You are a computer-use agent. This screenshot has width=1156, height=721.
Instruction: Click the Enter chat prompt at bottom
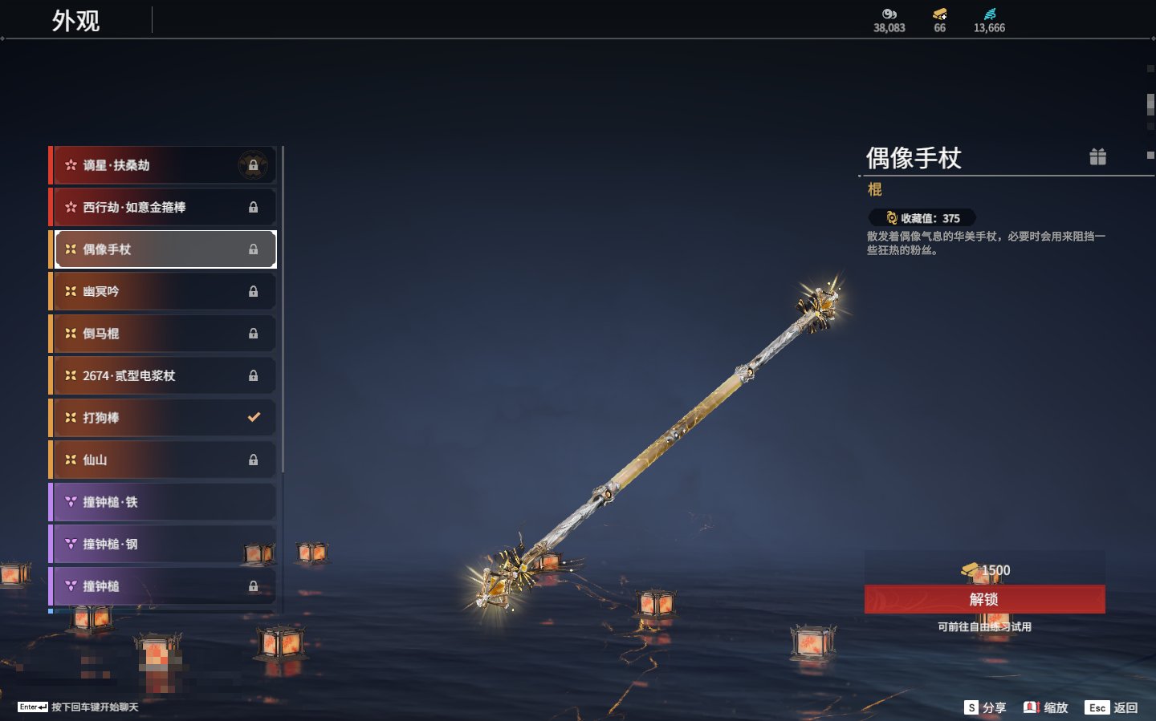point(78,707)
